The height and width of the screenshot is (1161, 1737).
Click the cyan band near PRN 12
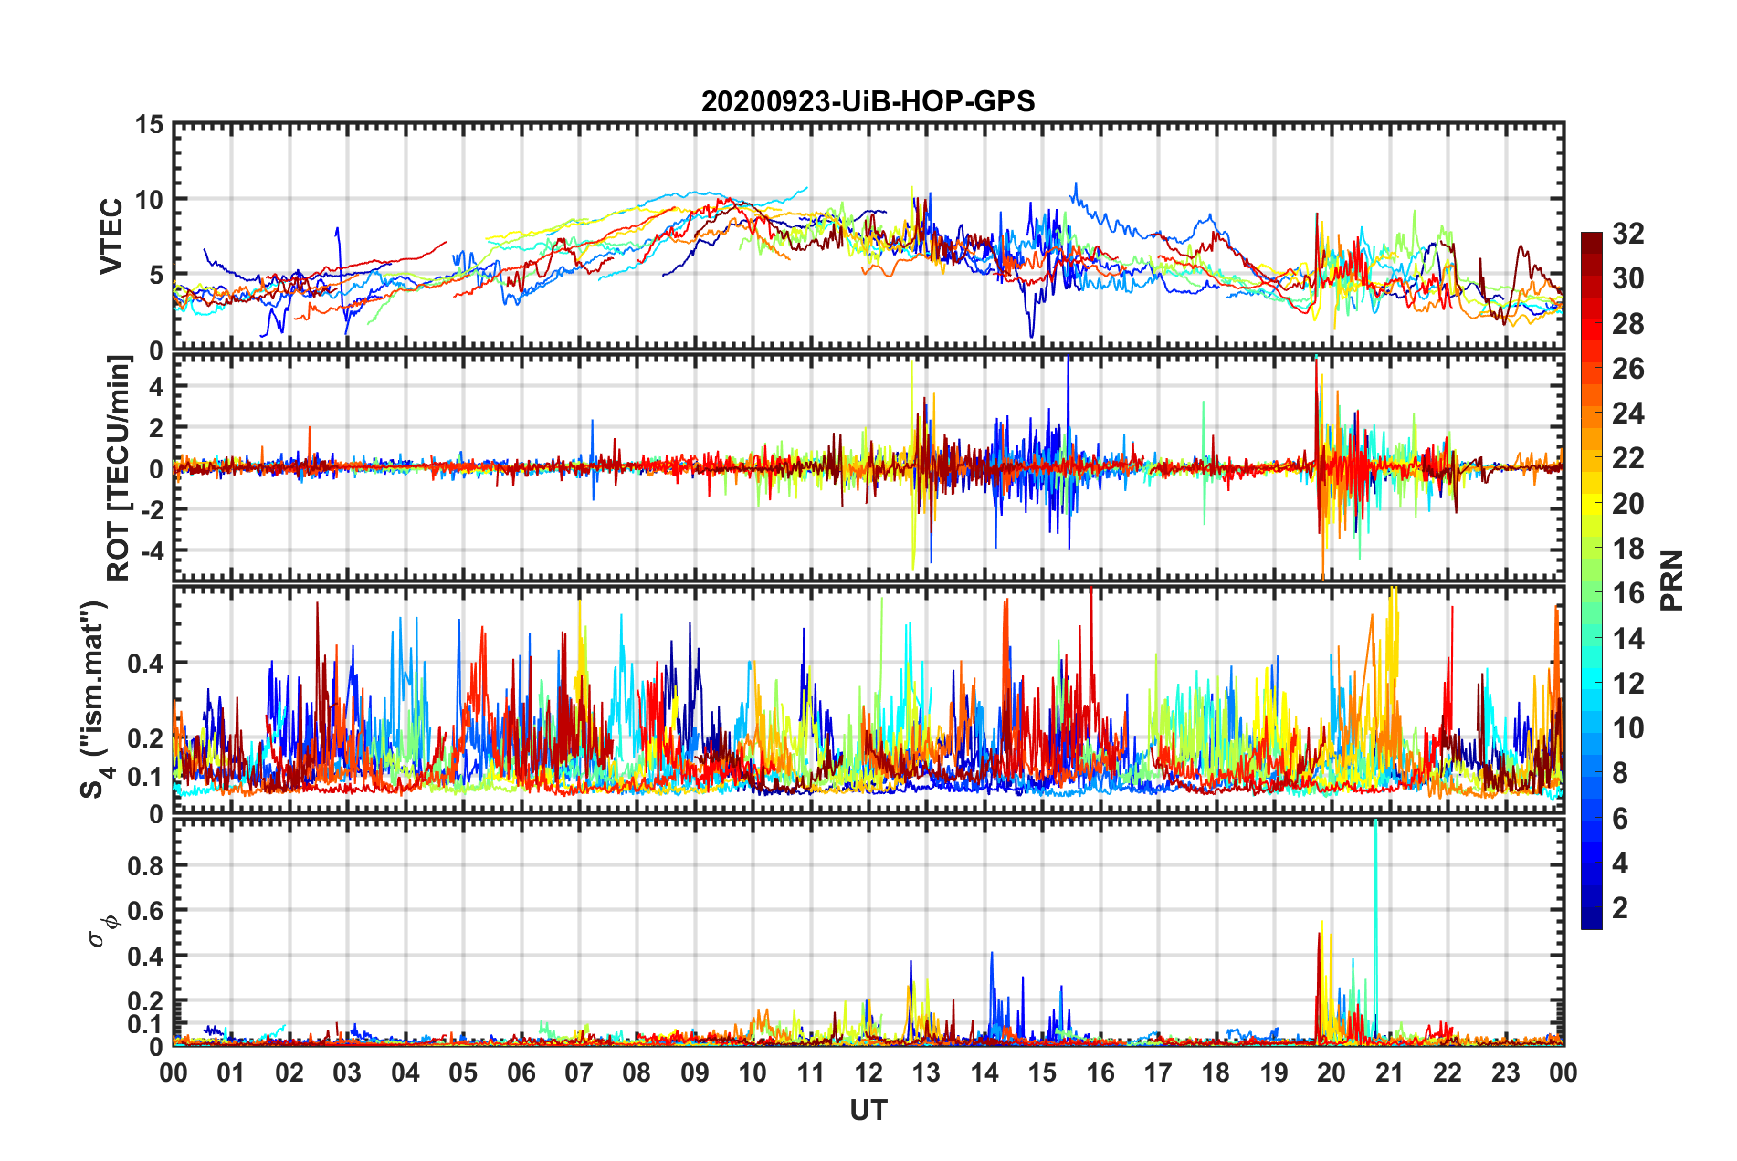click(1591, 682)
